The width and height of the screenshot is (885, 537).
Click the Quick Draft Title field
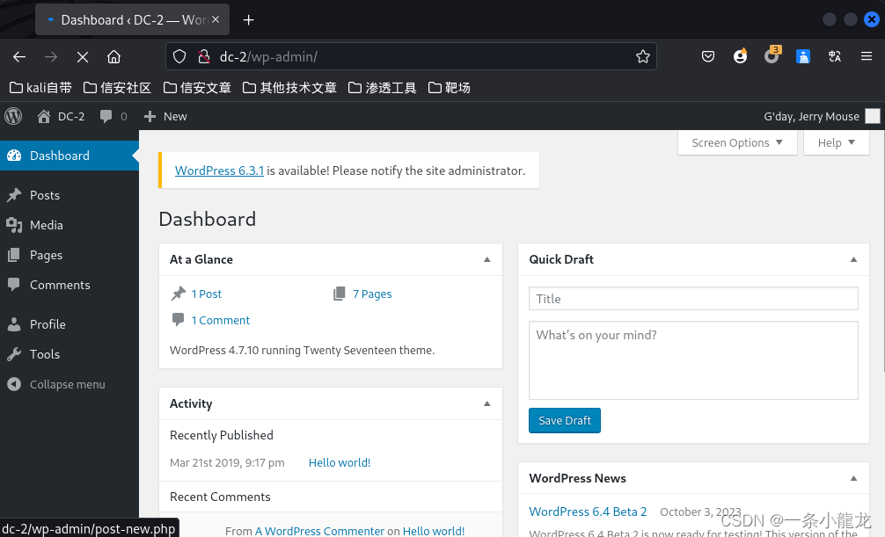(693, 299)
